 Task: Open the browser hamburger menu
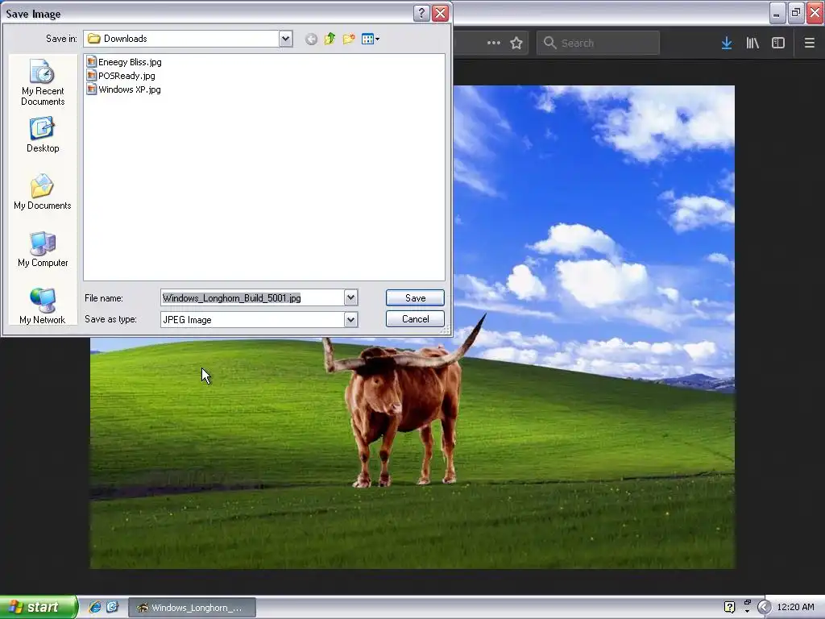pos(809,43)
